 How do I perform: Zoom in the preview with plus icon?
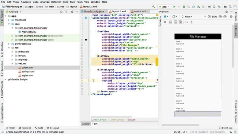click(220, 17)
